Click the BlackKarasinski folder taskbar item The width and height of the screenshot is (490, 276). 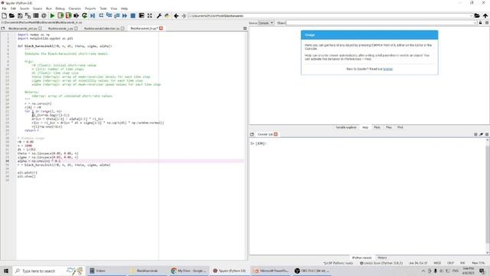(x=147, y=271)
